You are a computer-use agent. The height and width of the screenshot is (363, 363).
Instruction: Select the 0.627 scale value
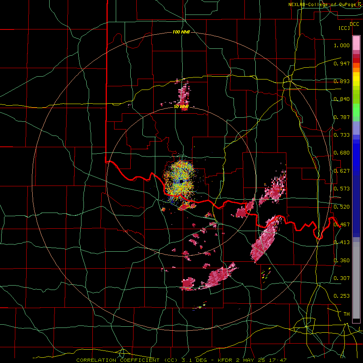click(342, 171)
